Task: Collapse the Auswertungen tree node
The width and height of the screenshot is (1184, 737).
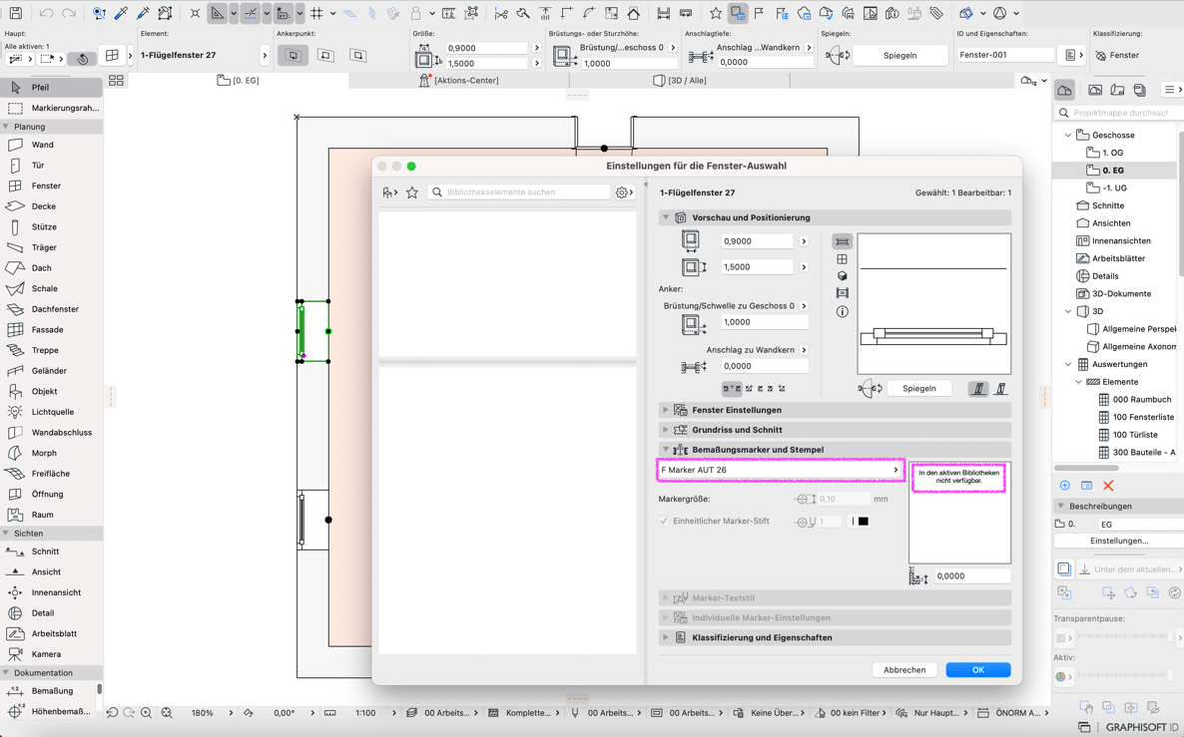Action: [x=1068, y=364]
